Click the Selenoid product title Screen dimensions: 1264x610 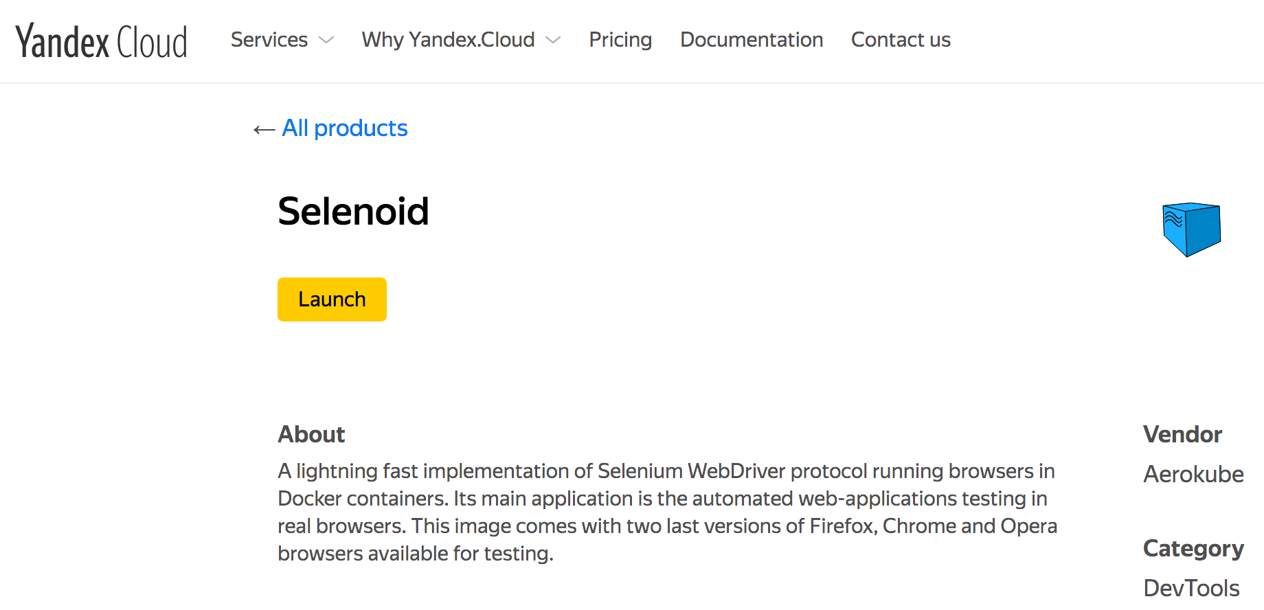[x=353, y=211]
